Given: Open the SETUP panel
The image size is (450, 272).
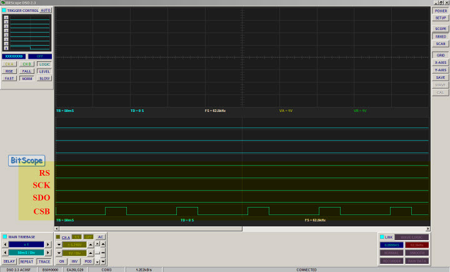Looking at the screenshot, I should (x=441, y=18).
